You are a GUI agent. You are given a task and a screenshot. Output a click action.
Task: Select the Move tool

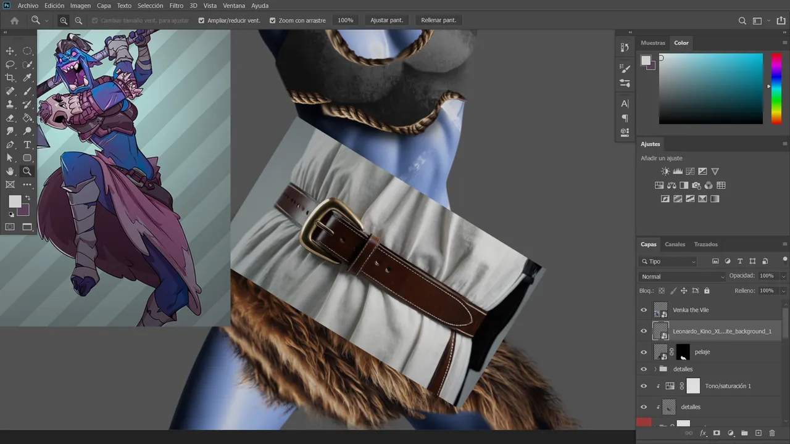coord(10,51)
